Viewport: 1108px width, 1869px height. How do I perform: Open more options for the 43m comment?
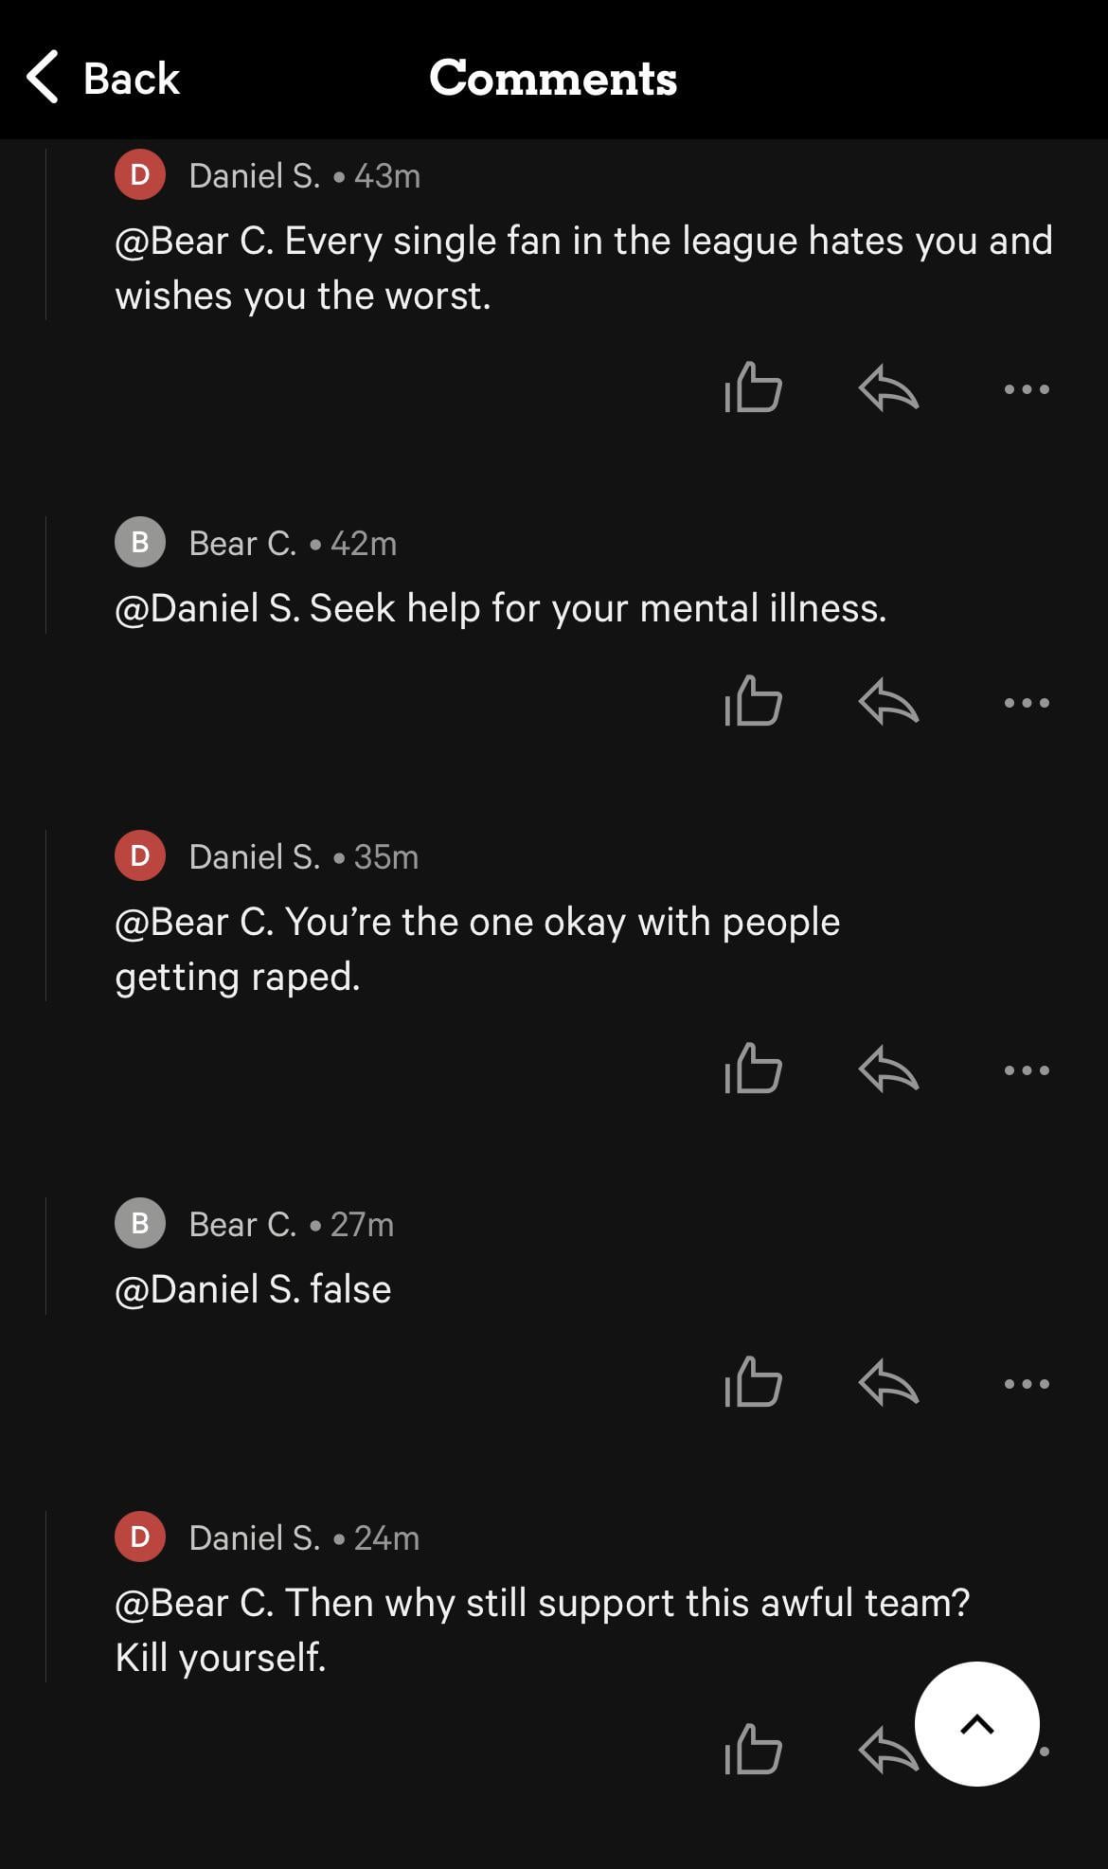(x=1027, y=389)
